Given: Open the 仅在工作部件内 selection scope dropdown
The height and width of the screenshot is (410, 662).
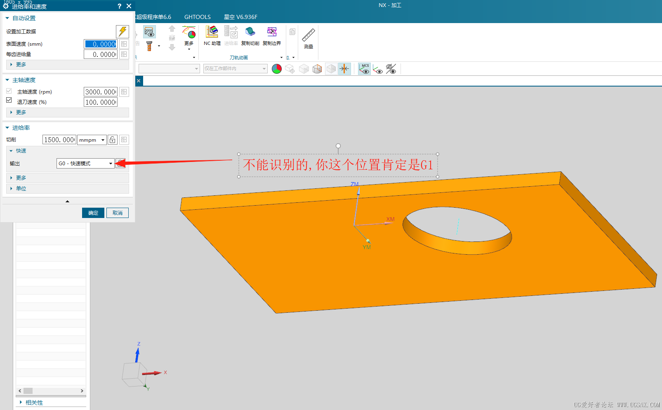Looking at the screenshot, I should pyautogui.click(x=236, y=69).
